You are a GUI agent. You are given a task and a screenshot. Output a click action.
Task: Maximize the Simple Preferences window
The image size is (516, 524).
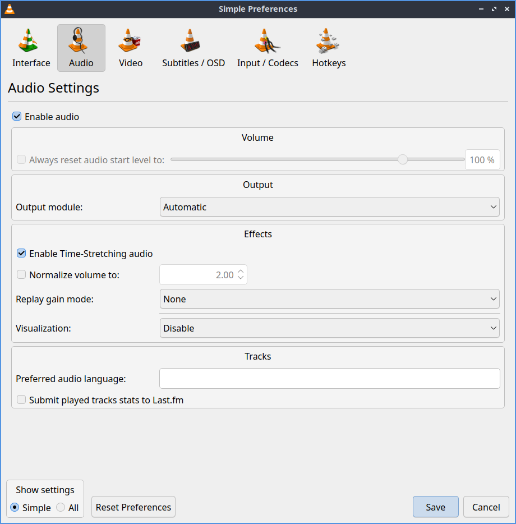[494, 9]
